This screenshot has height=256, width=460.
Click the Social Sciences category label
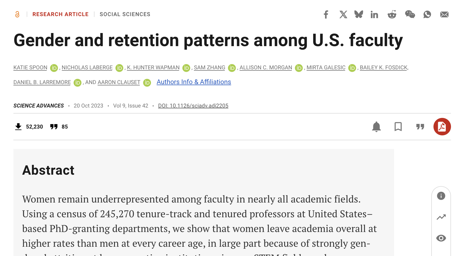click(125, 14)
